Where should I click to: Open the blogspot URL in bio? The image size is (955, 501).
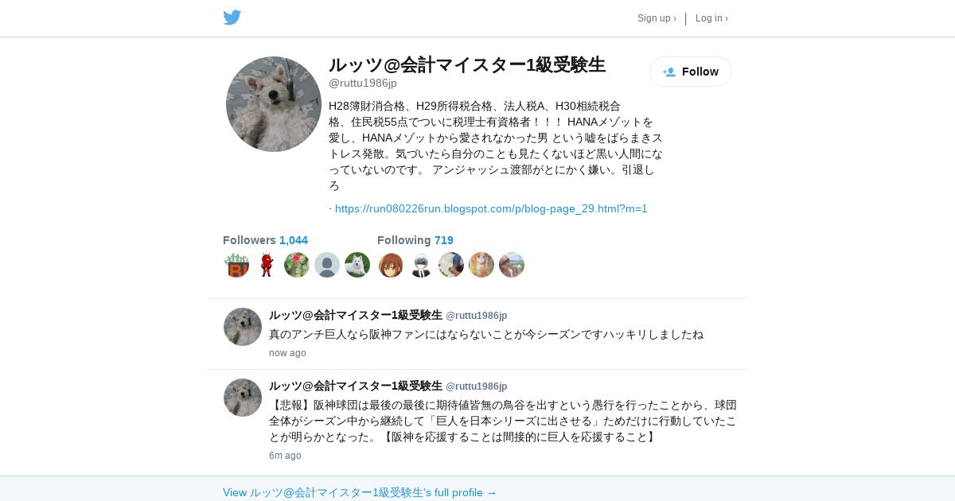coord(491,208)
